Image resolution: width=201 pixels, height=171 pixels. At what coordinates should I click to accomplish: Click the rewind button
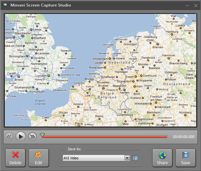(x=9, y=137)
